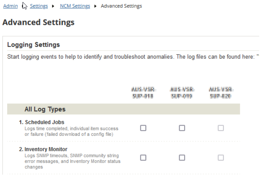Click the Advanced Settings page title

(38, 22)
